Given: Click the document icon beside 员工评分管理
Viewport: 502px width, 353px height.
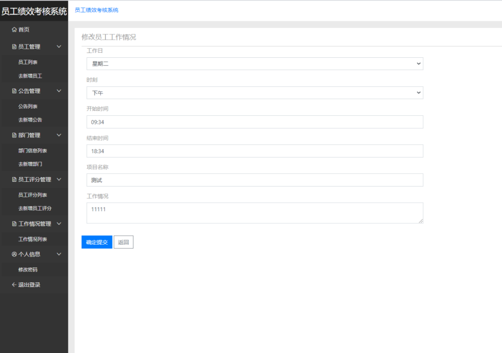Looking at the screenshot, I should (14, 180).
